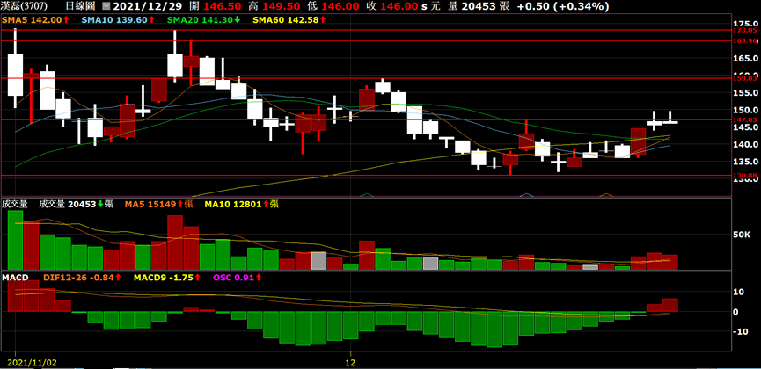This screenshot has width=761, height=369.
Task: Select the SMA10 139.60 indicator label
Action: (x=119, y=20)
